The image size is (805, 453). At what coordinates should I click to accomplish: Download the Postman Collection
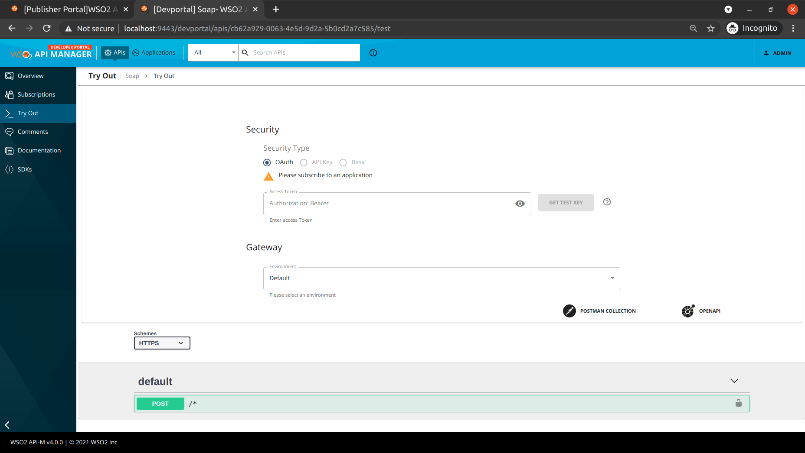pyautogui.click(x=599, y=311)
